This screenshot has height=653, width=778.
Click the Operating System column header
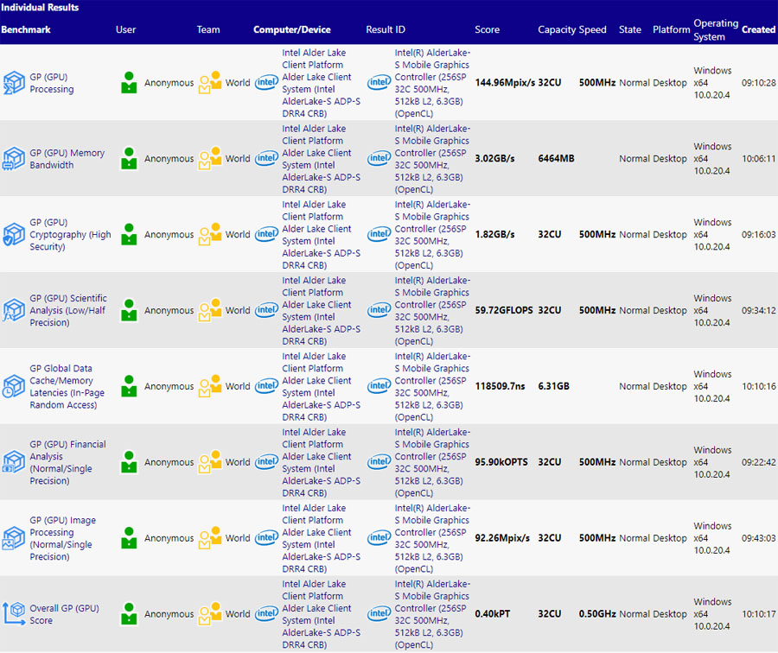click(716, 29)
